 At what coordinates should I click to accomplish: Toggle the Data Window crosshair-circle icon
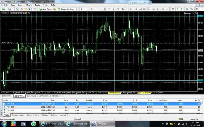[22, 9]
